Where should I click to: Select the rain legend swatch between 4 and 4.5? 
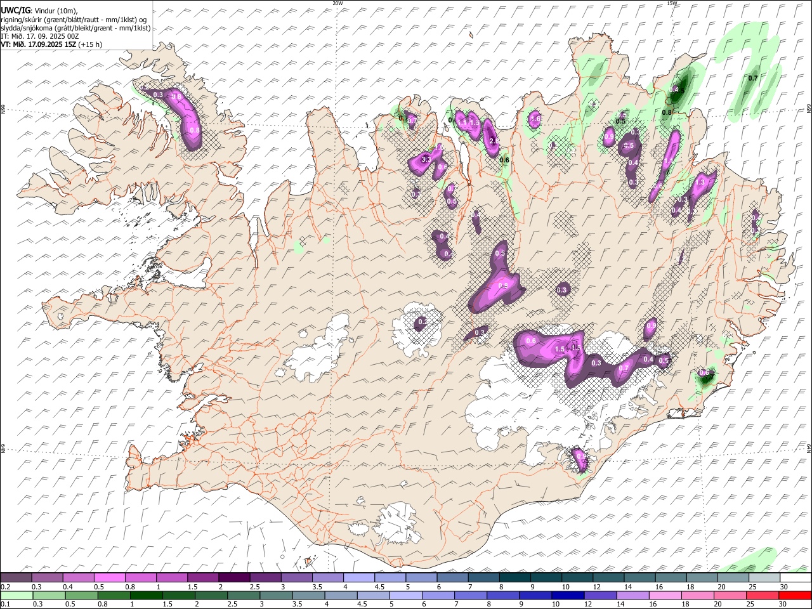(341, 595)
